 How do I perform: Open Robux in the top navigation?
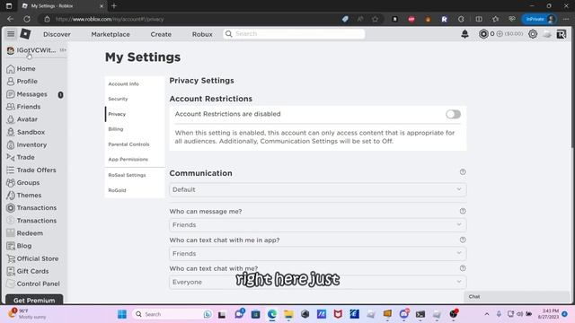[x=202, y=34]
